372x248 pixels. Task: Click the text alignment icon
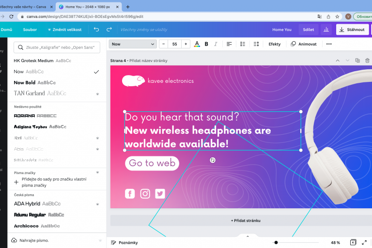[229, 44]
